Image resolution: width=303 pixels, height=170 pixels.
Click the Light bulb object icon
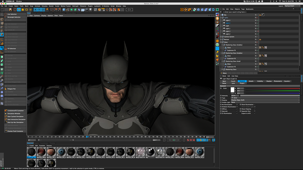[x=90, y=10]
